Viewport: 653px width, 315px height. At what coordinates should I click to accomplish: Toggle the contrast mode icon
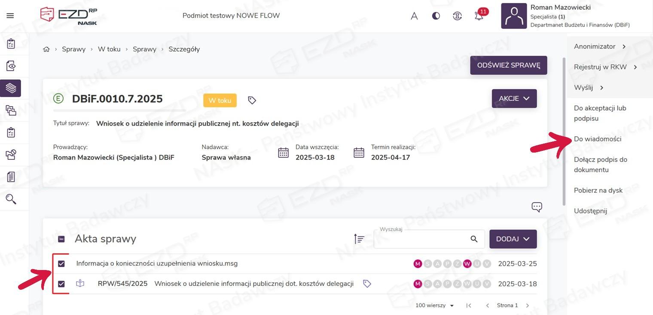[436, 16]
